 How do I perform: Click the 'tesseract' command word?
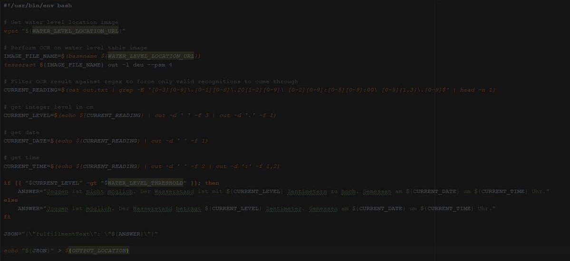(x=20, y=65)
